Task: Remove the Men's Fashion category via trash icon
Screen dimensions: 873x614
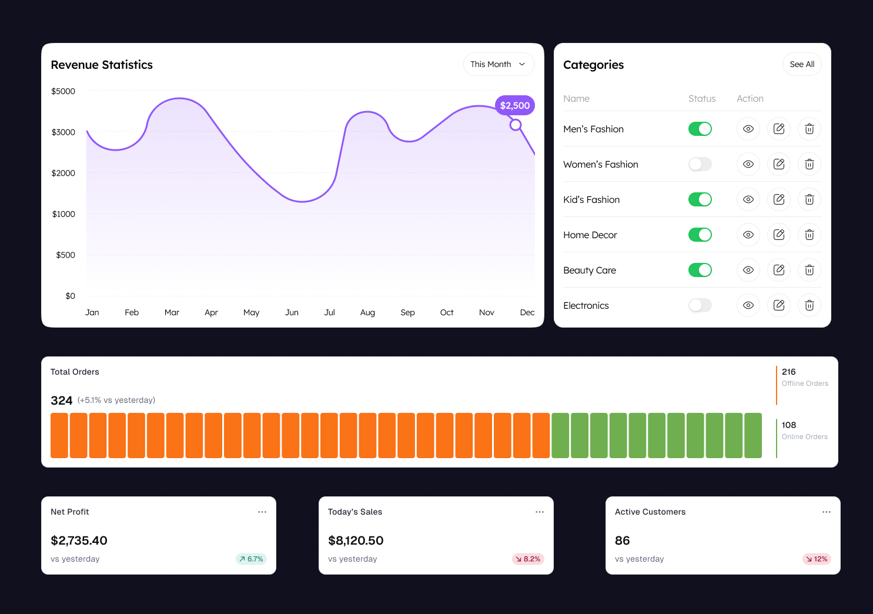Action: [x=809, y=129]
